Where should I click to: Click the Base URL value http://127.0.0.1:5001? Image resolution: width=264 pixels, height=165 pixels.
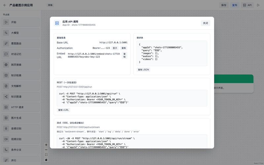[113, 43]
